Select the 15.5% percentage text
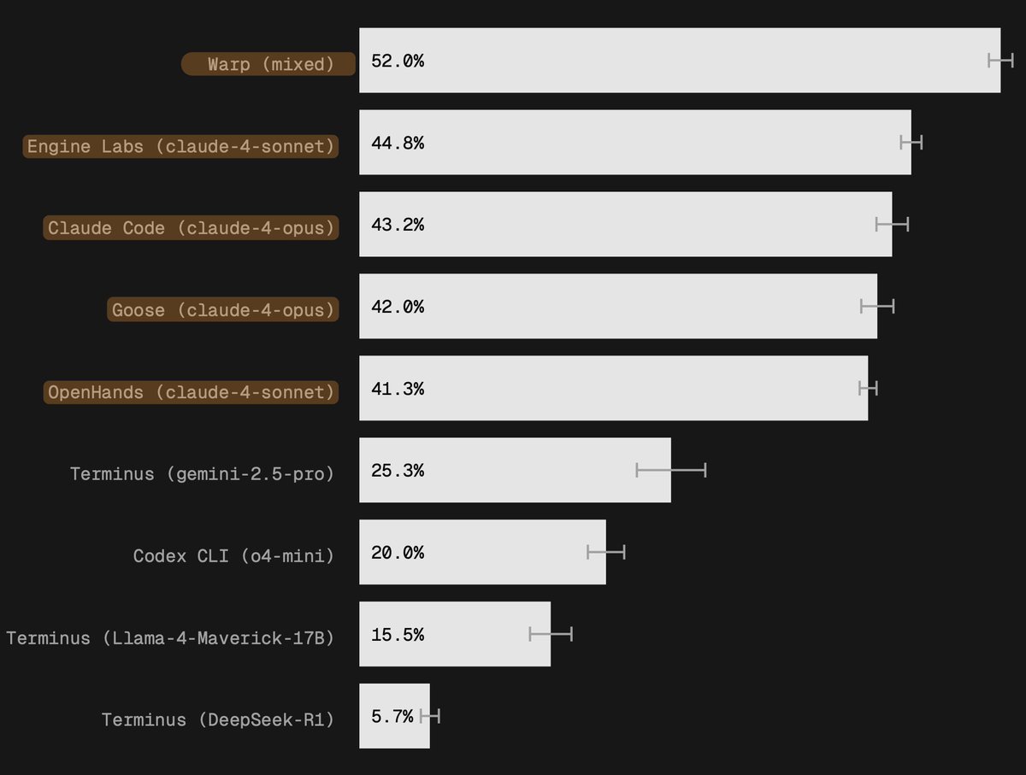1026x775 pixels. pyautogui.click(x=398, y=636)
